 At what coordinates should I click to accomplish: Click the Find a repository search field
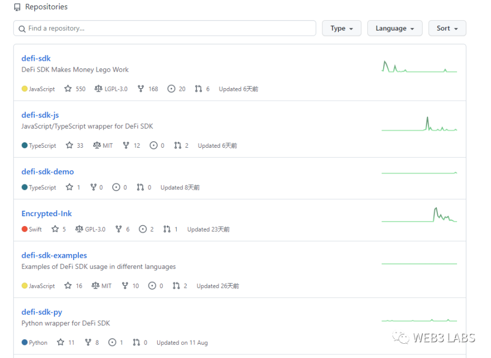click(x=165, y=28)
